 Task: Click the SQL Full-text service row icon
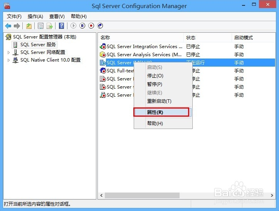point(103,71)
